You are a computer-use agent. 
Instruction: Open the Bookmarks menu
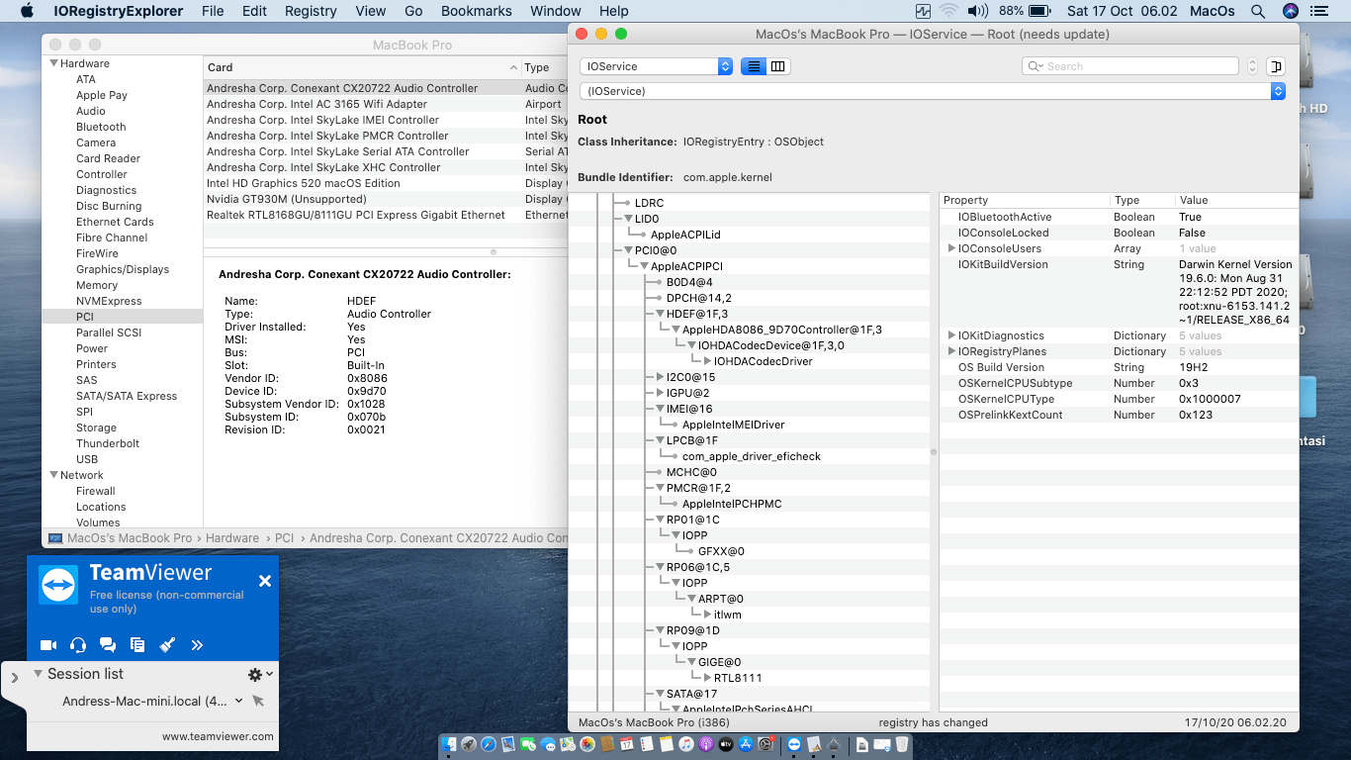click(x=477, y=11)
